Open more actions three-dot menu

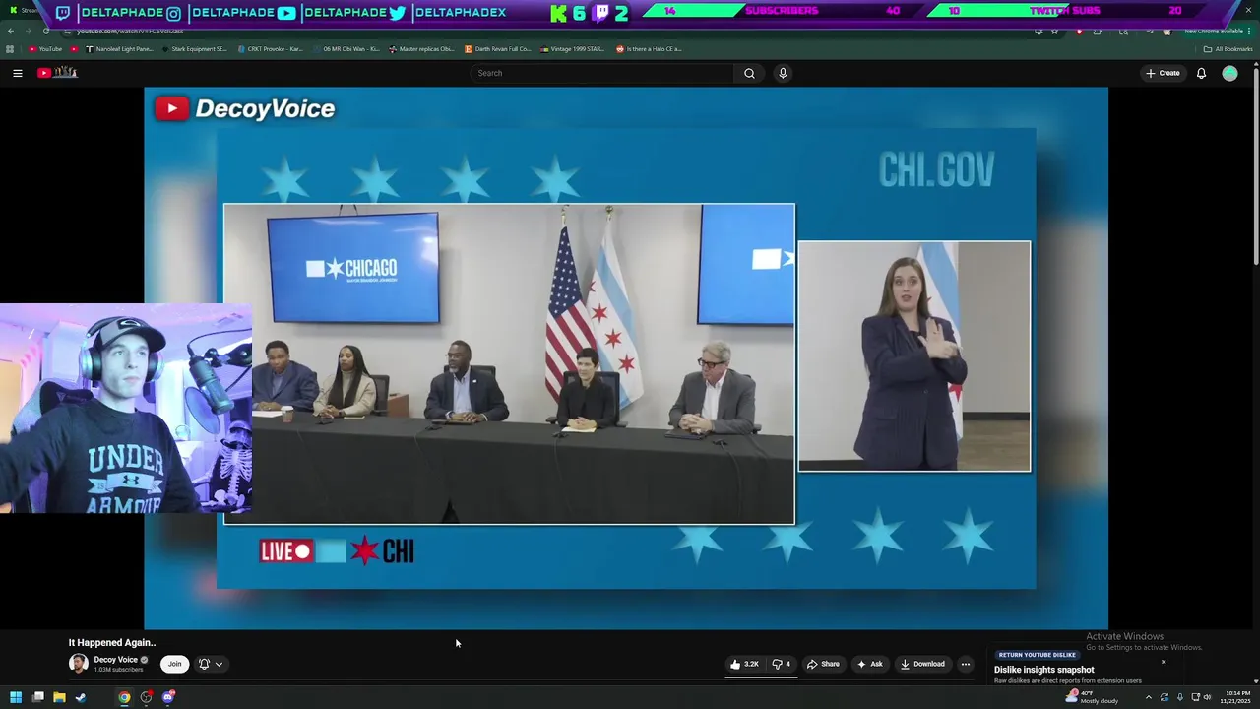tap(966, 664)
